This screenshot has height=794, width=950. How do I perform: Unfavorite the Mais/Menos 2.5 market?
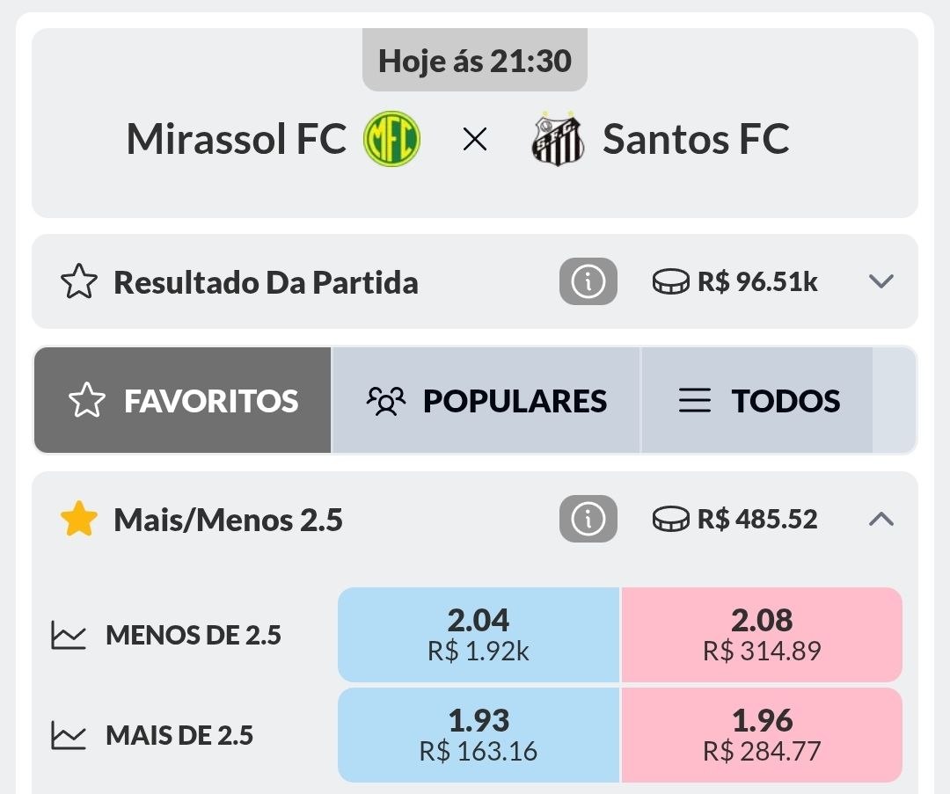[x=78, y=521]
